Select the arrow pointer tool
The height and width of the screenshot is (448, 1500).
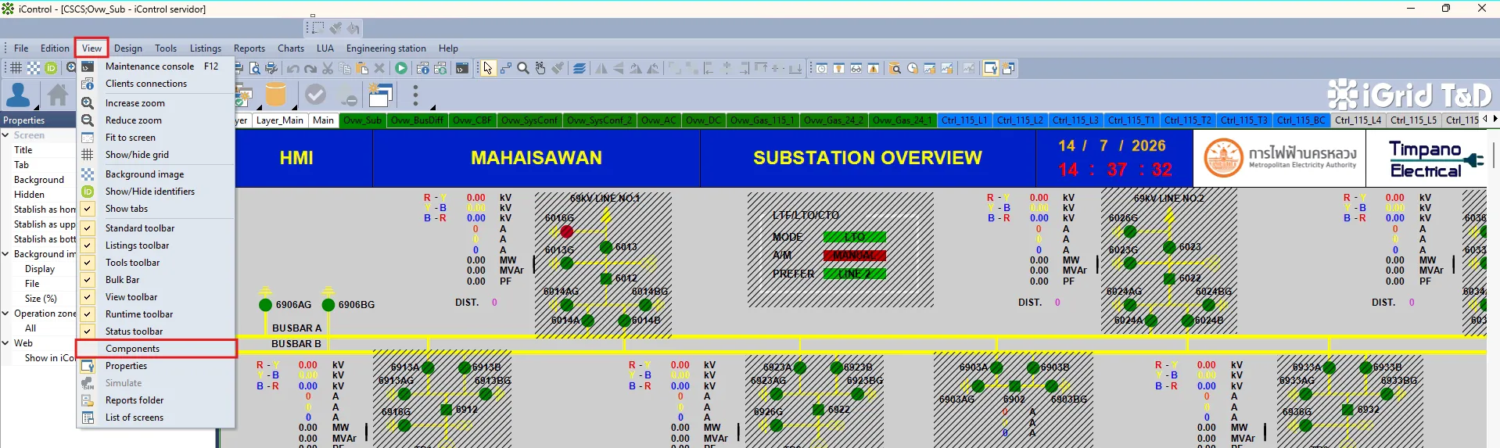(x=488, y=69)
